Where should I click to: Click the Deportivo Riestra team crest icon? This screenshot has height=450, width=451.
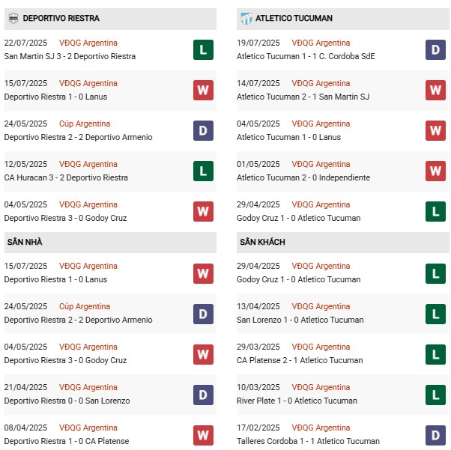13,18
